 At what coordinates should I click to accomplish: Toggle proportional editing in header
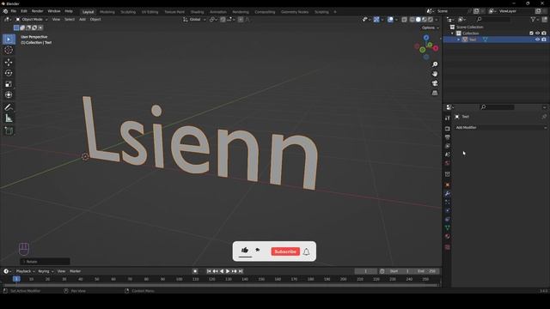241,20
